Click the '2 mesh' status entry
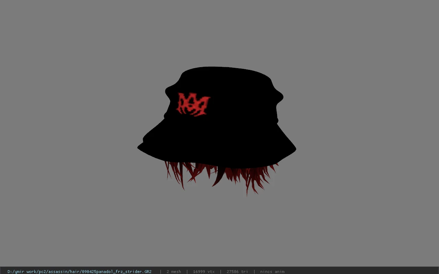 [174, 272]
